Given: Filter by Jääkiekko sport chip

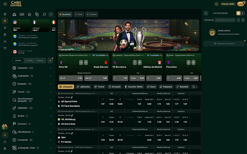Looking at the screenshot, I should (83, 87).
